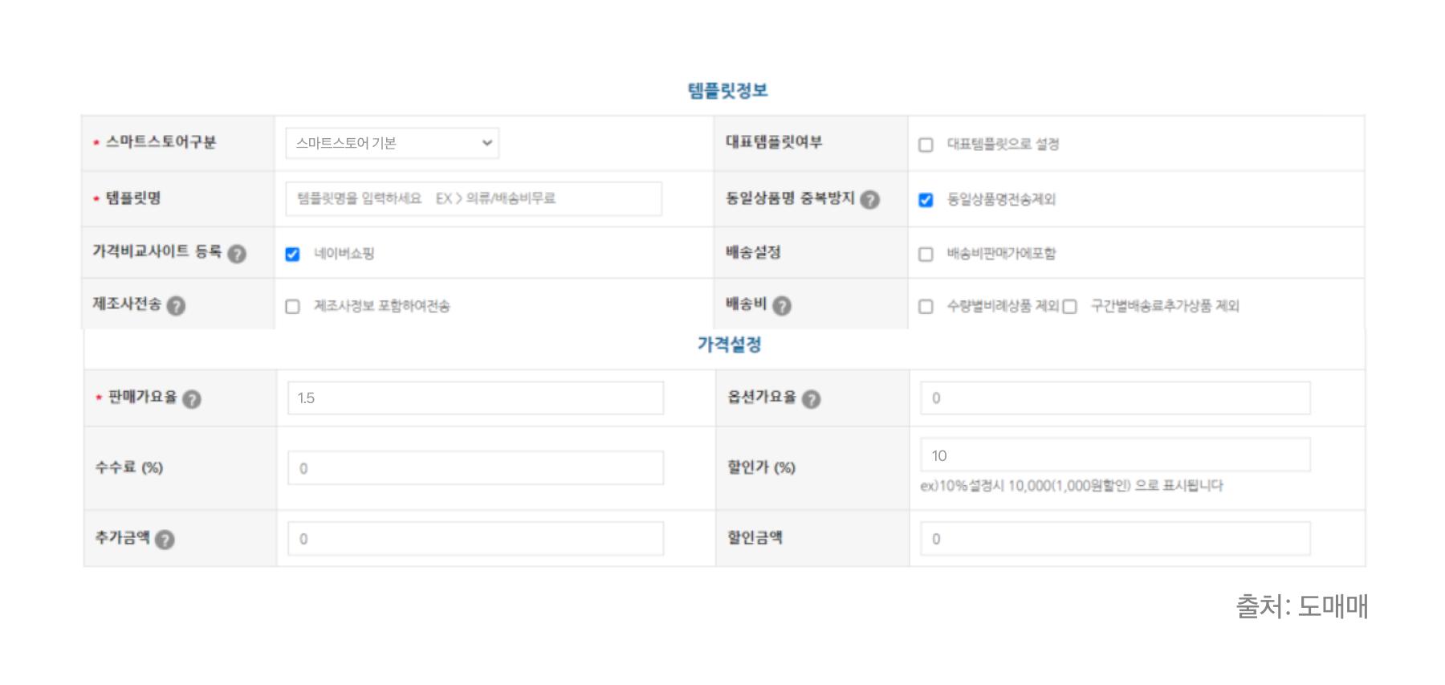Open the 스마트스토어 기본 dropdown
Image resolution: width=1445 pixels, height=685 pixels.
392,143
